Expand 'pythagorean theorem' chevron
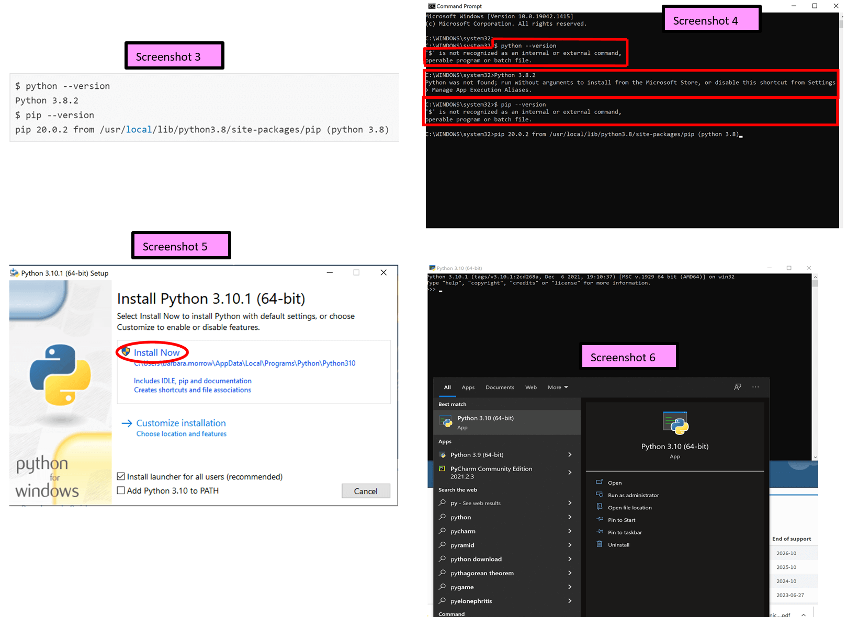The image size is (858, 617). 570,573
